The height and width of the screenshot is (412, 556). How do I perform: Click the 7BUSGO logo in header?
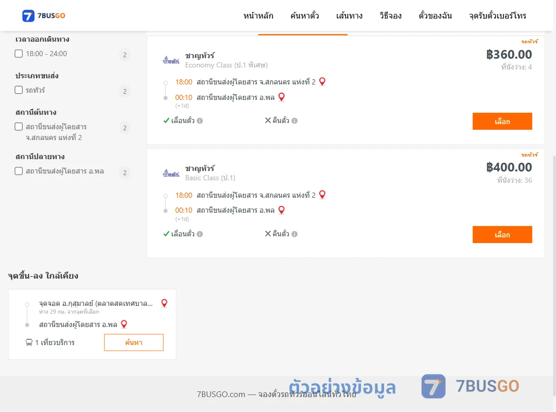(x=44, y=15)
